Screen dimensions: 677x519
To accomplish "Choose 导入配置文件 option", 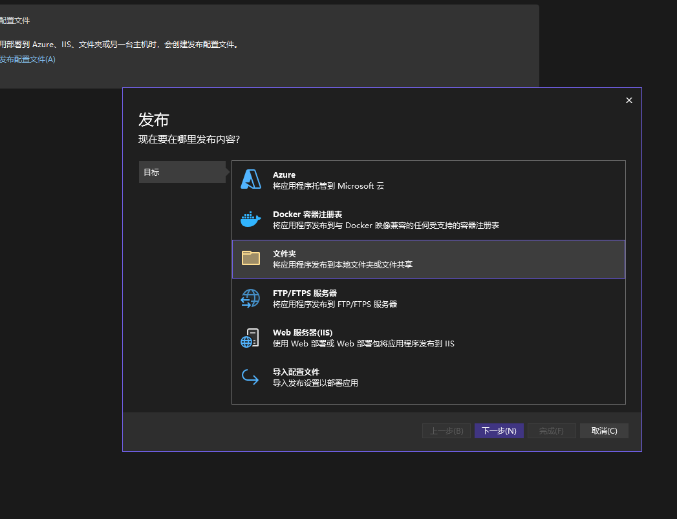I will coord(428,377).
